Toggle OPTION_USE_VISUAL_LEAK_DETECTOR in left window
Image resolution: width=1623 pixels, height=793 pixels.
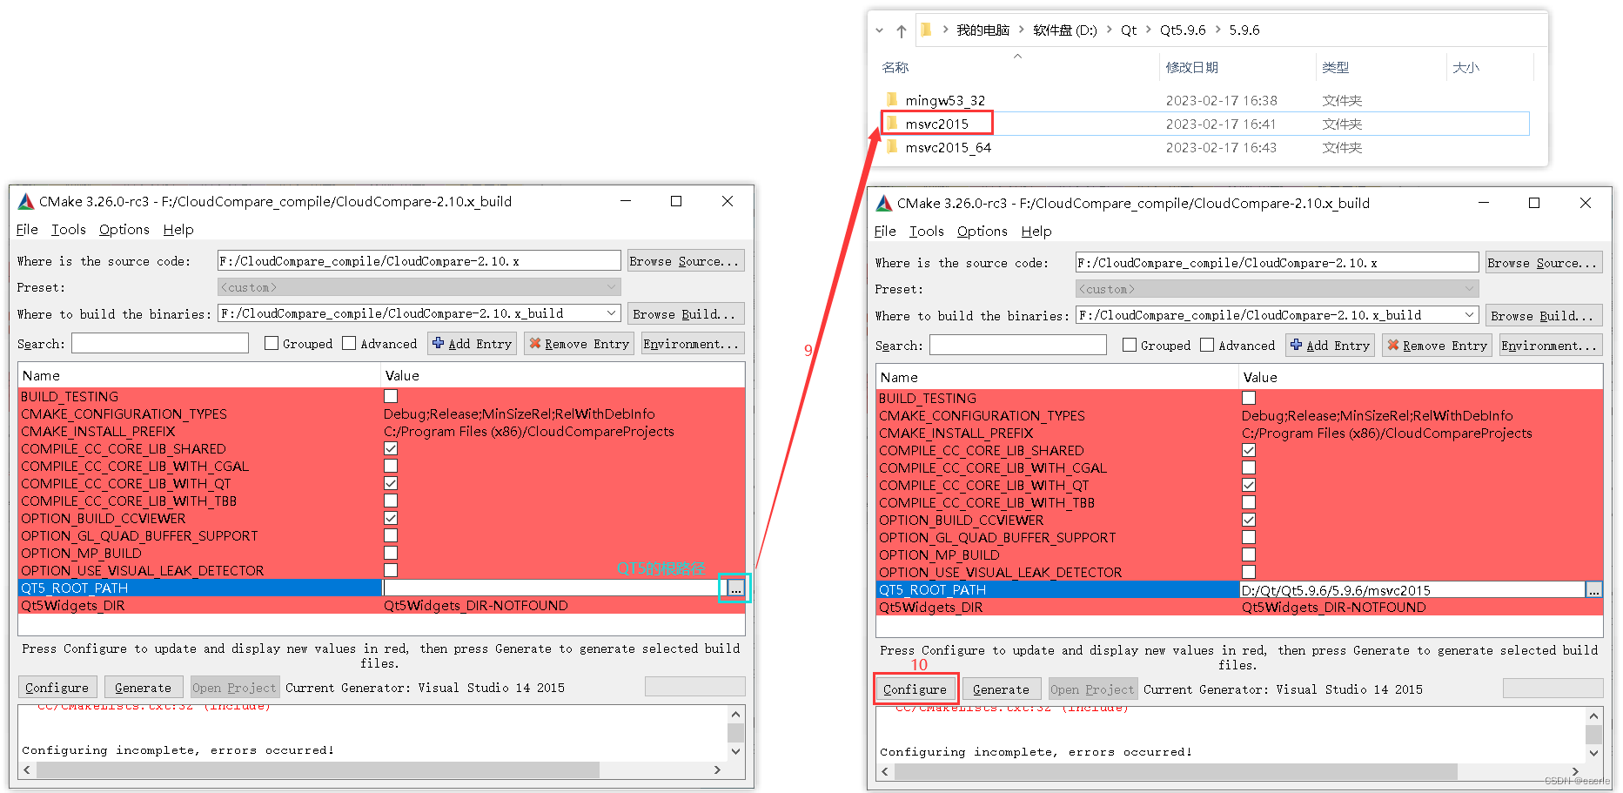pyautogui.click(x=391, y=570)
